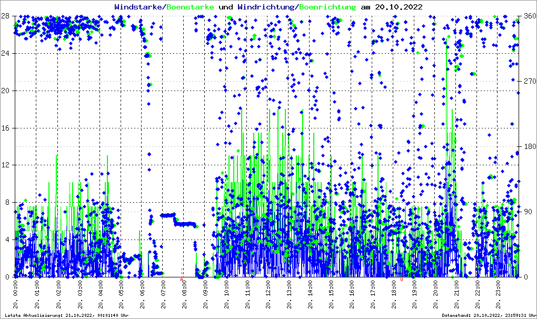The image size is (537, 319).
Task: Click wind speed axis label '4'
Action: 7,240
